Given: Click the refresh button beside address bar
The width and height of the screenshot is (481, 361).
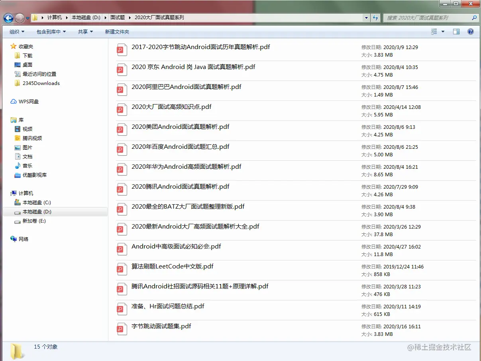Looking at the screenshot, I should (x=375, y=18).
